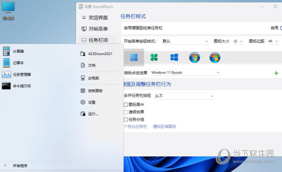282x172 pixels.
Task: Click the 任务栏样式 heading
Action: click(133, 16)
